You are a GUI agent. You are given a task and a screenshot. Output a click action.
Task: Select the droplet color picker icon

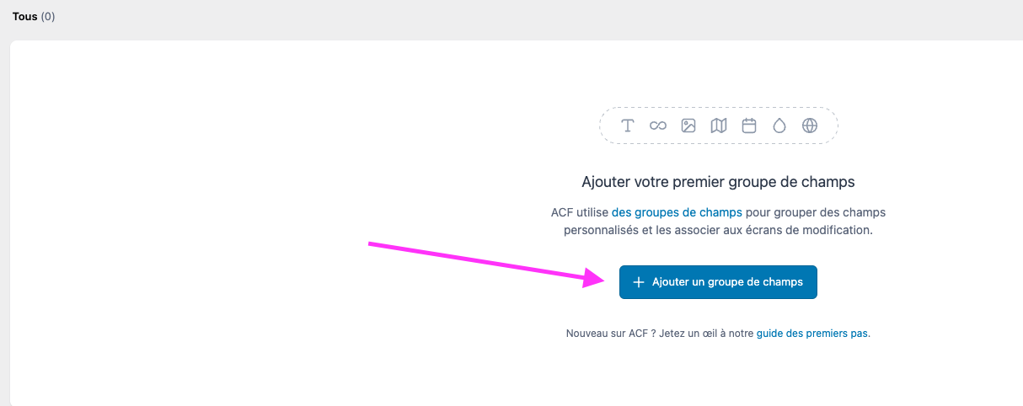click(x=779, y=126)
